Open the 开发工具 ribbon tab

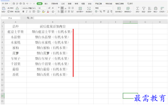98,4
